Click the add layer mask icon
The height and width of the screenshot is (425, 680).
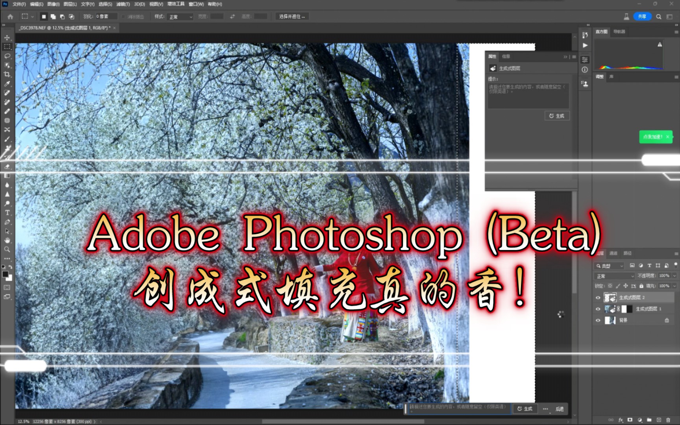click(x=630, y=420)
